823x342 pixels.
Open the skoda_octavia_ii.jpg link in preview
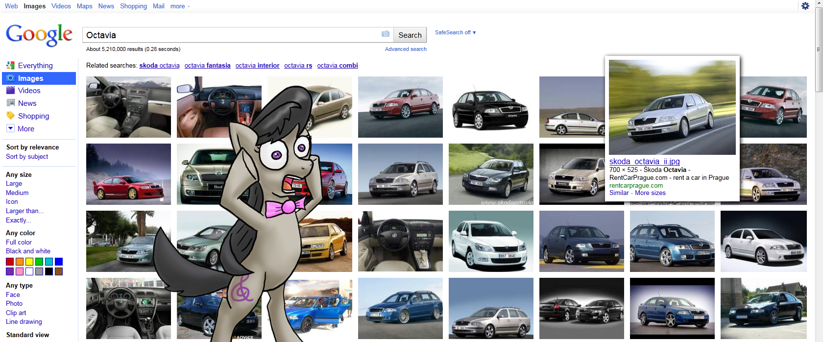(644, 161)
